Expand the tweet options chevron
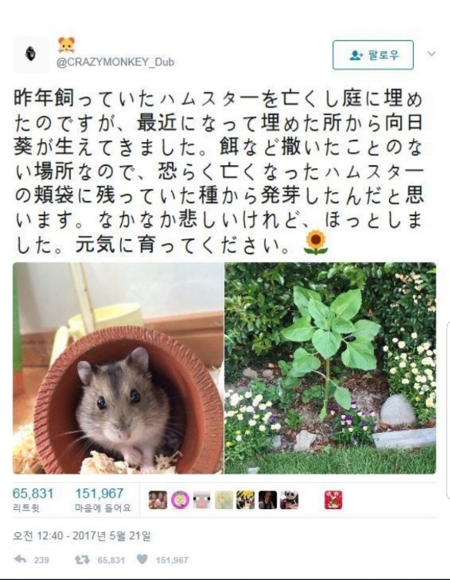450x580 pixels. pyautogui.click(x=432, y=54)
